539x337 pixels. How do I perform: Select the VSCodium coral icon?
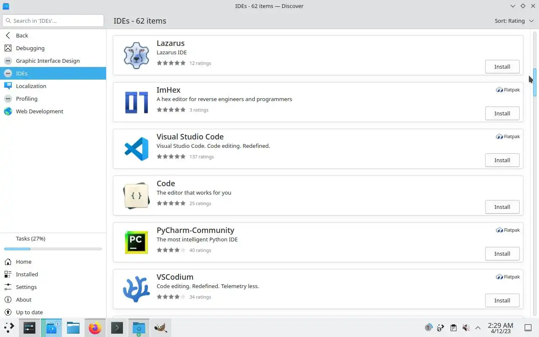136,289
